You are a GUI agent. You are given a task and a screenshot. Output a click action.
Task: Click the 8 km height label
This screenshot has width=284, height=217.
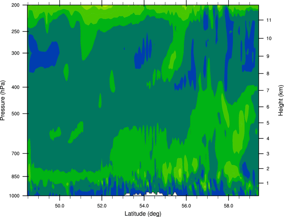tap(268, 74)
